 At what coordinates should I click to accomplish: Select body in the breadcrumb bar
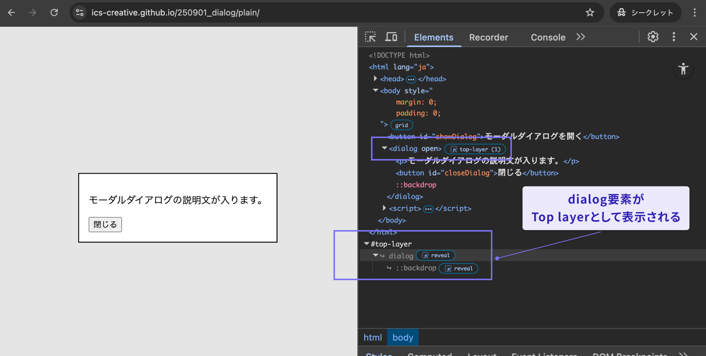[403, 337]
